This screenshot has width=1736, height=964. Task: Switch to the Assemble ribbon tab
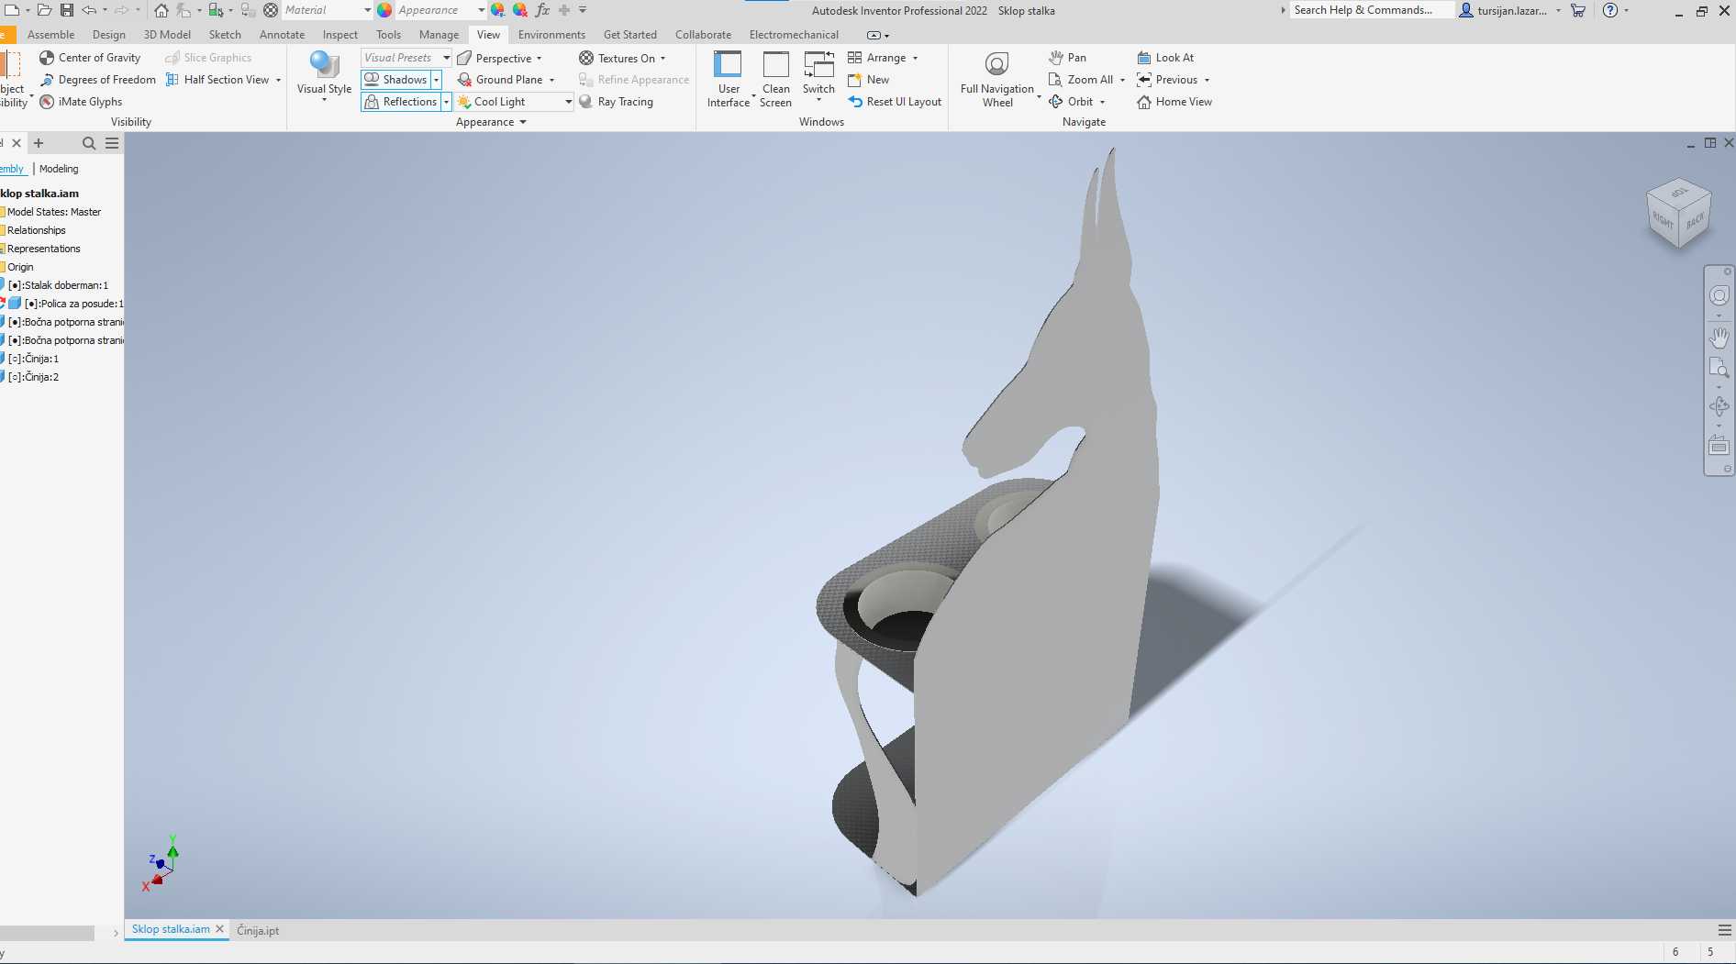pyautogui.click(x=50, y=35)
